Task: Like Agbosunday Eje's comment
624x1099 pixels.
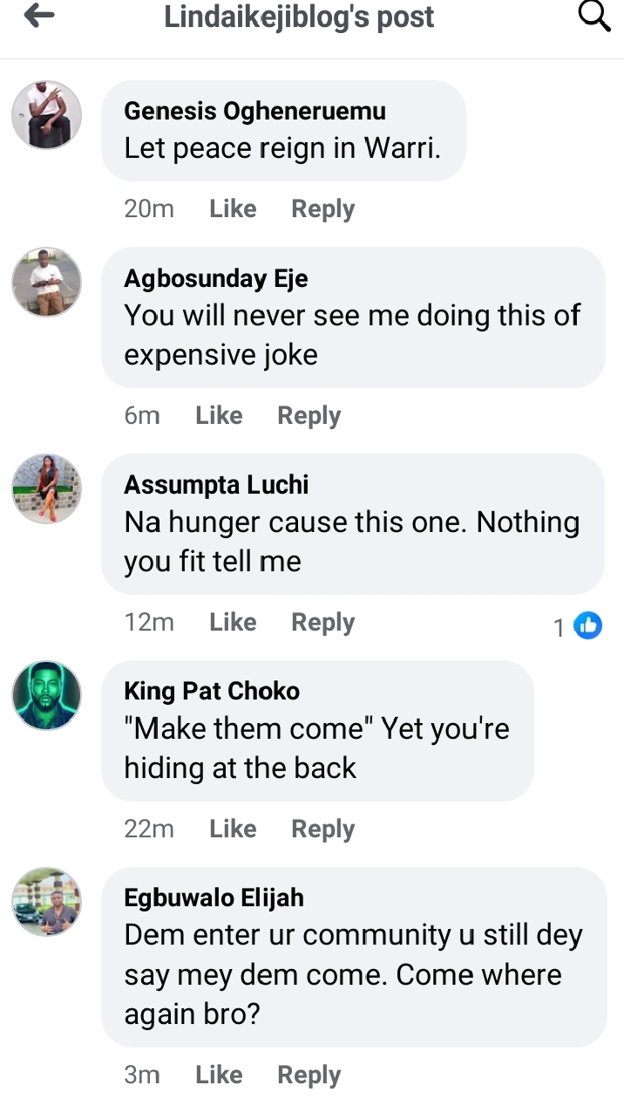Action: point(219,416)
